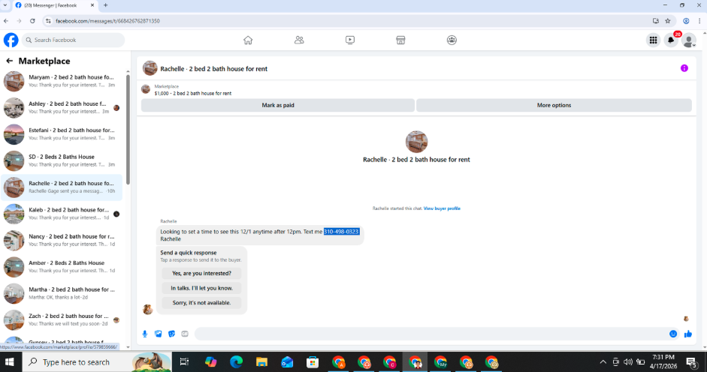The width and height of the screenshot is (707, 372).
Task: Select the Messenger | Facebook tab
Action: pos(54,5)
